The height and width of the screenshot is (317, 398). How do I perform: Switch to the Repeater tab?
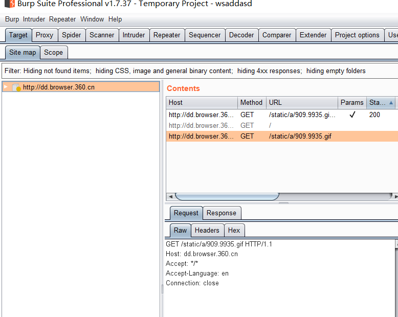click(167, 35)
